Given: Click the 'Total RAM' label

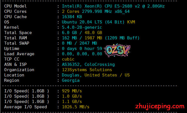Looking at the screenshot, I should point(16,38).
